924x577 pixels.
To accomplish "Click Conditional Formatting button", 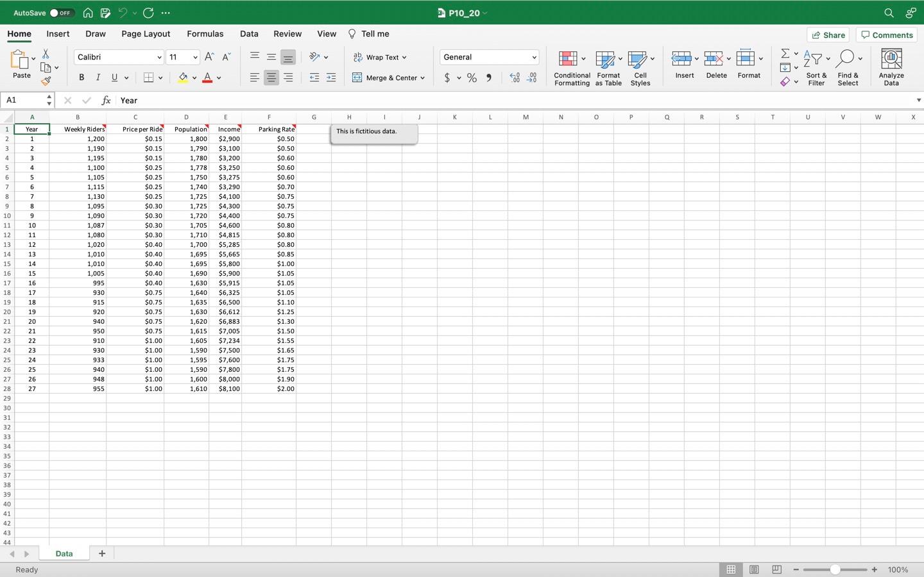I will coord(572,67).
